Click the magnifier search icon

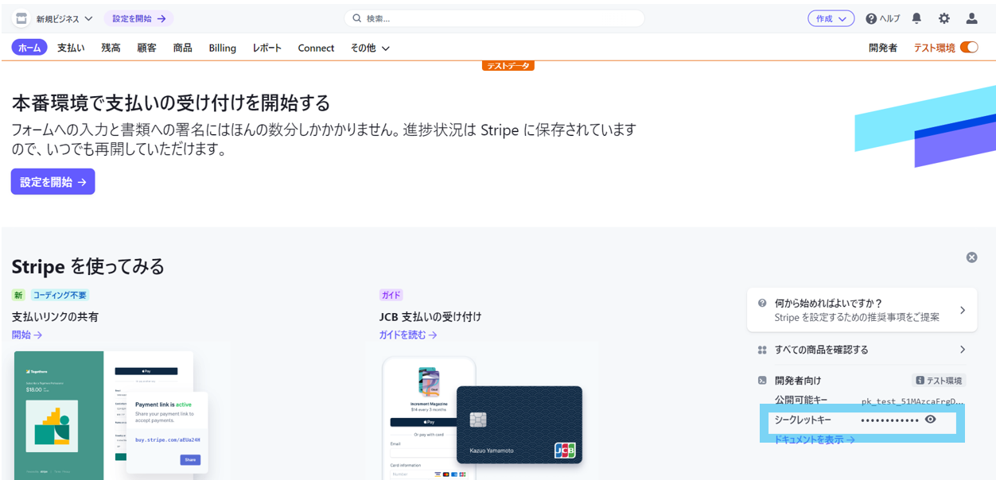pos(356,18)
